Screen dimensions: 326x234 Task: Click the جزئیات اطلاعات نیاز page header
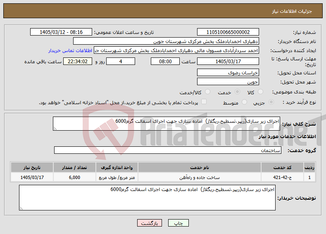pyautogui.click(x=292, y=11)
